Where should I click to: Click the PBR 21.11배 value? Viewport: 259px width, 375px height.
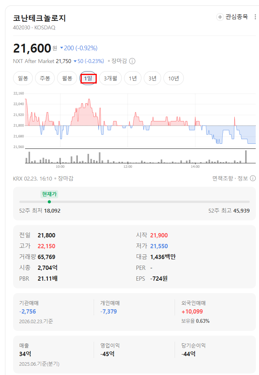[x=47, y=279]
